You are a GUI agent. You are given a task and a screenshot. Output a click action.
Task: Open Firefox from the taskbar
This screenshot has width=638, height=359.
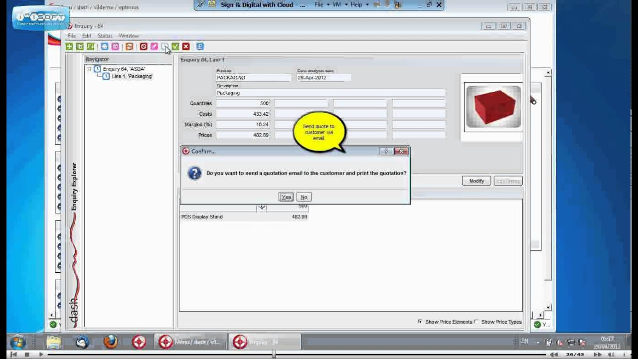pyautogui.click(x=111, y=342)
